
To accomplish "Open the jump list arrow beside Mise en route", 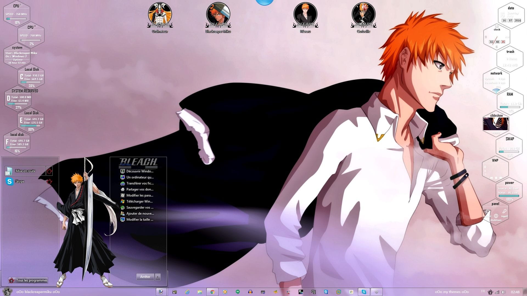I will coord(49,171).
